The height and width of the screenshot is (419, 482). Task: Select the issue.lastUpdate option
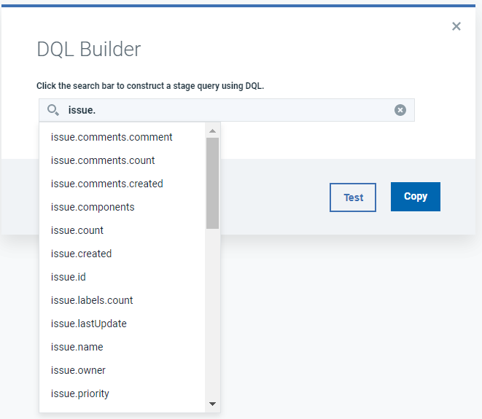click(89, 324)
